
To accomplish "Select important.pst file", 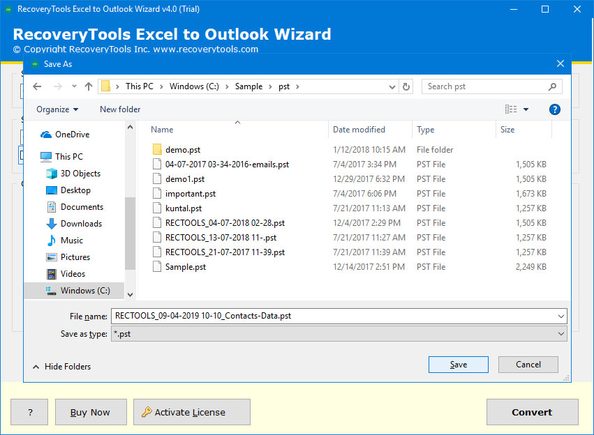I will [x=190, y=194].
